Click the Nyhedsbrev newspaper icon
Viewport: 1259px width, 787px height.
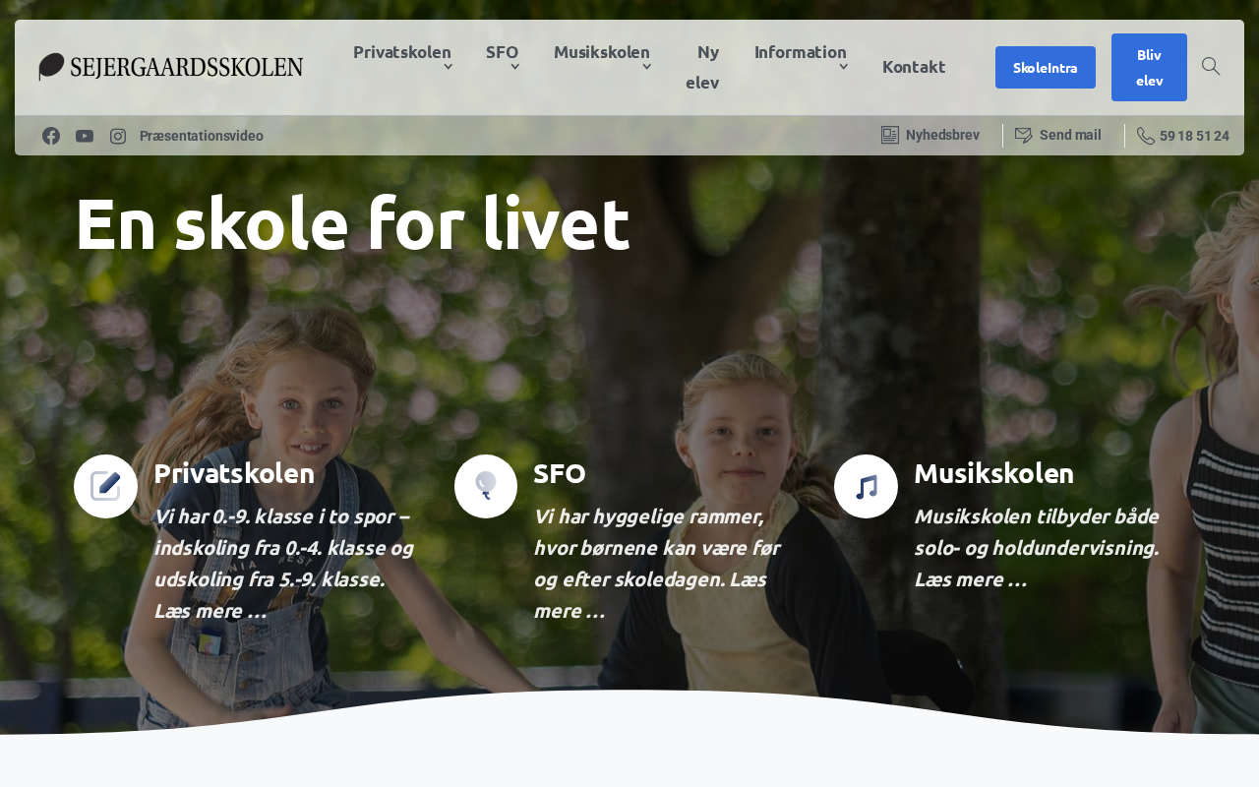[x=890, y=135]
